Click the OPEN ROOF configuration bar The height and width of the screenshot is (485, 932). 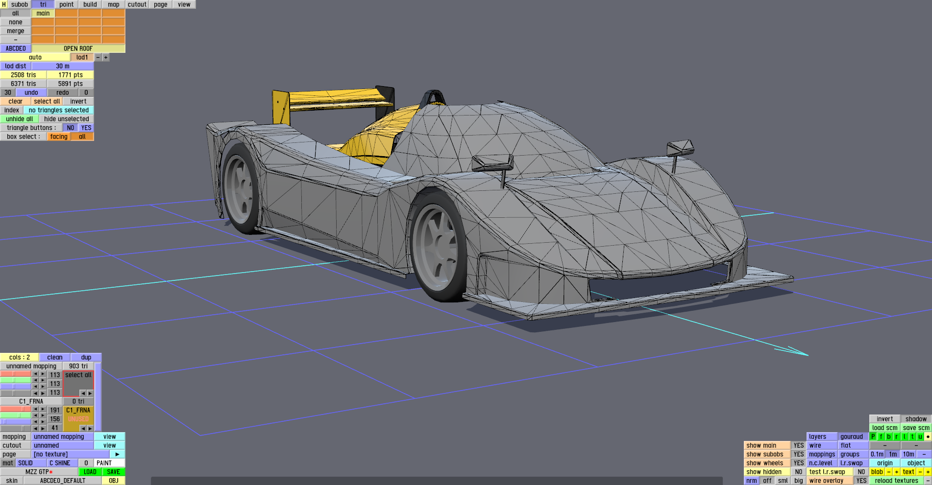click(78, 48)
